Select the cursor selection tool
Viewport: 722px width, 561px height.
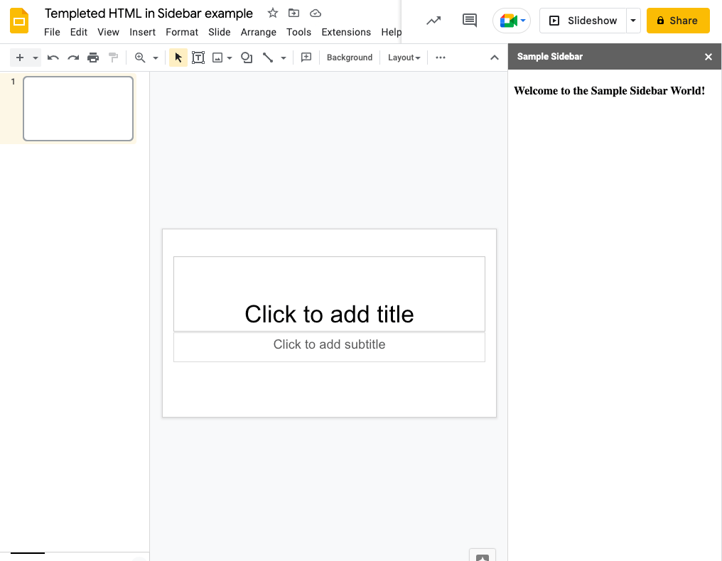178,57
